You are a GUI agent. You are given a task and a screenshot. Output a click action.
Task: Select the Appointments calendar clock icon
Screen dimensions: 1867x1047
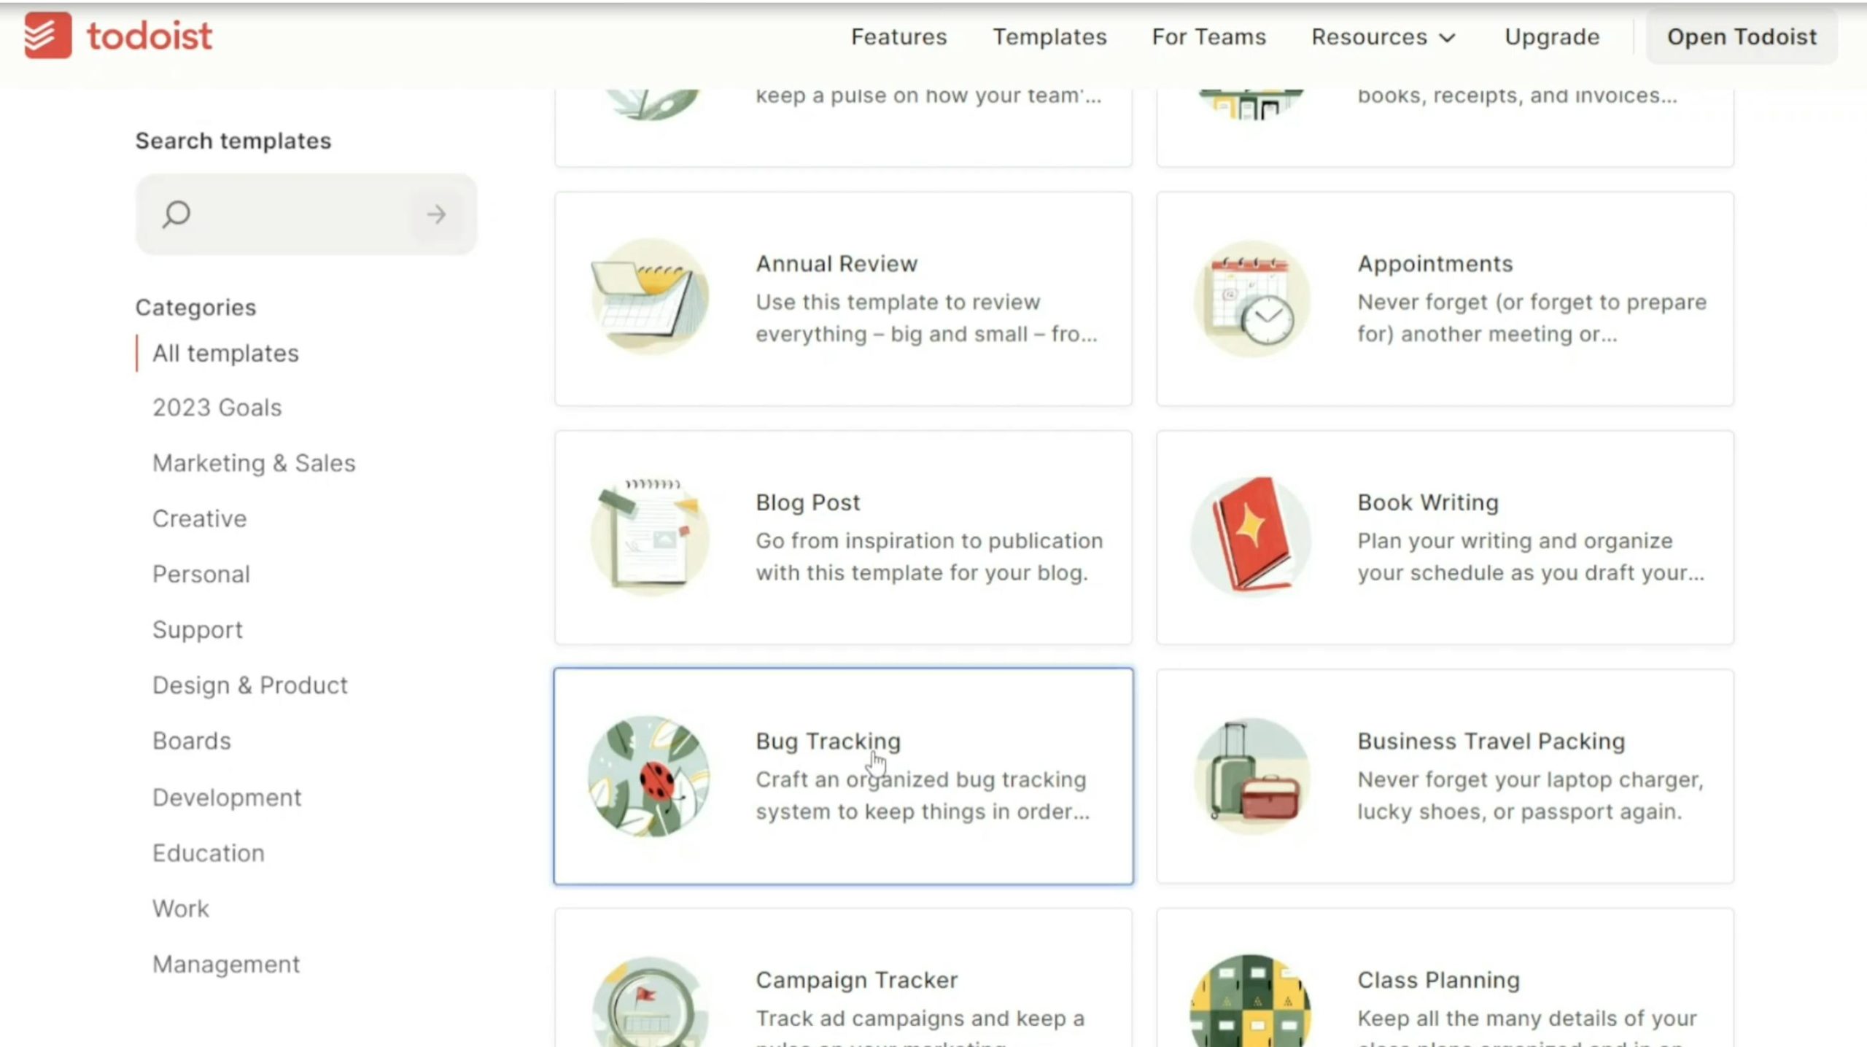1251,299
